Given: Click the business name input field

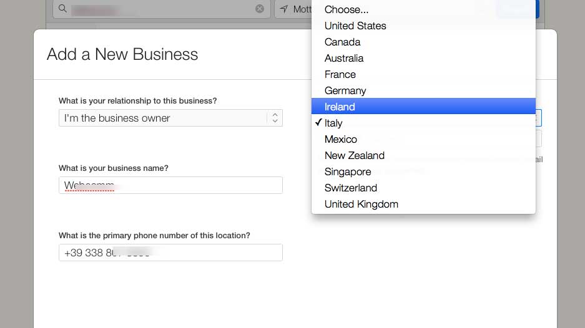Looking at the screenshot, I should pyautogui.click(x=170, y=185).
